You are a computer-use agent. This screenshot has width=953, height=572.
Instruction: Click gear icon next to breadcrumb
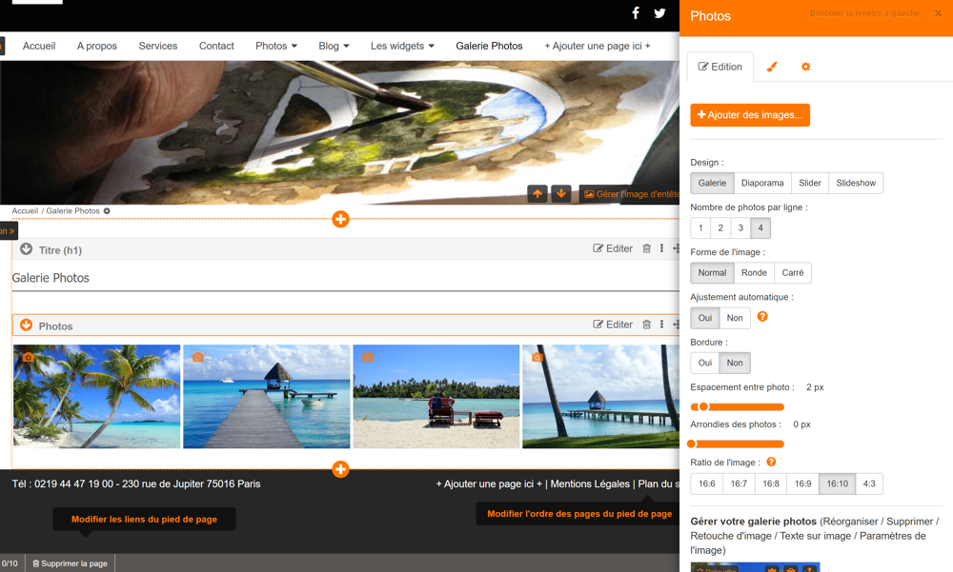coord(107,211)
